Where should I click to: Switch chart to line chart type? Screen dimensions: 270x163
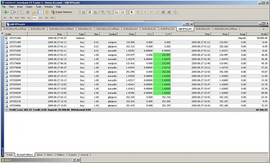pyautogui.click(x=95, y=12)
